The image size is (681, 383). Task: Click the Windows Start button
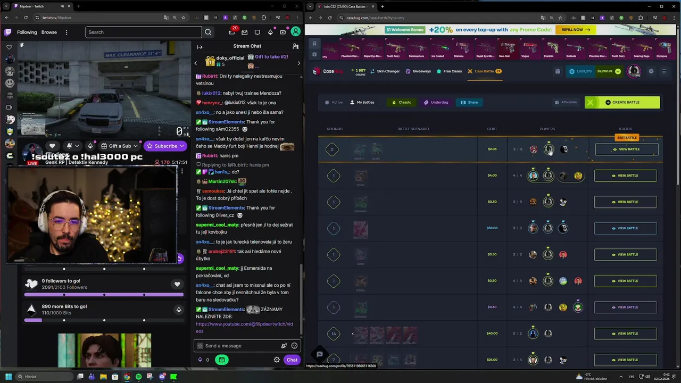[x=9, y=377]
